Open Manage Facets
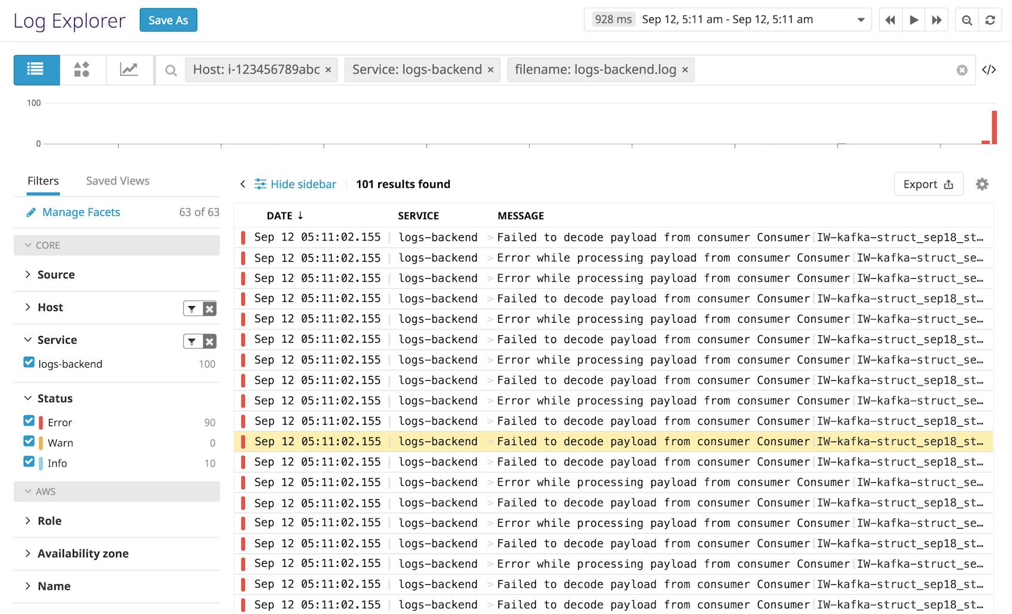The image size is (1012, 614). point(80,212)
